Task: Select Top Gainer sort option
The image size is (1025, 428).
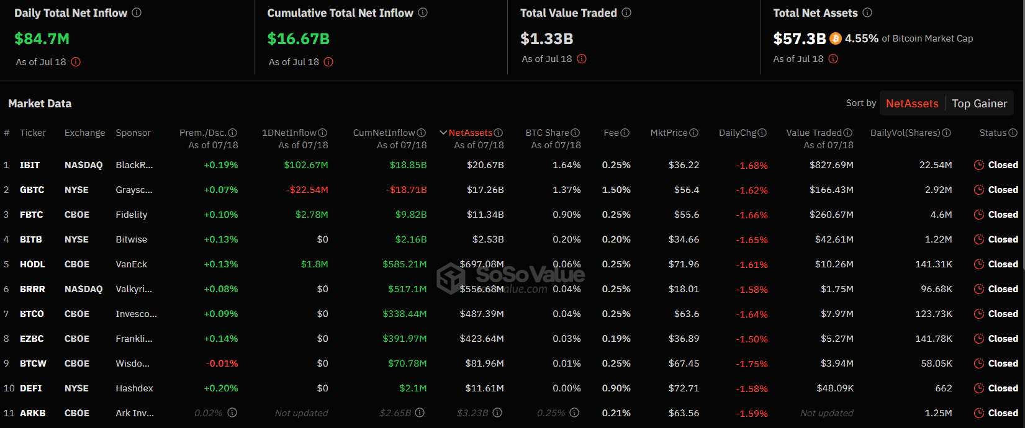Action: click(979, 104)
